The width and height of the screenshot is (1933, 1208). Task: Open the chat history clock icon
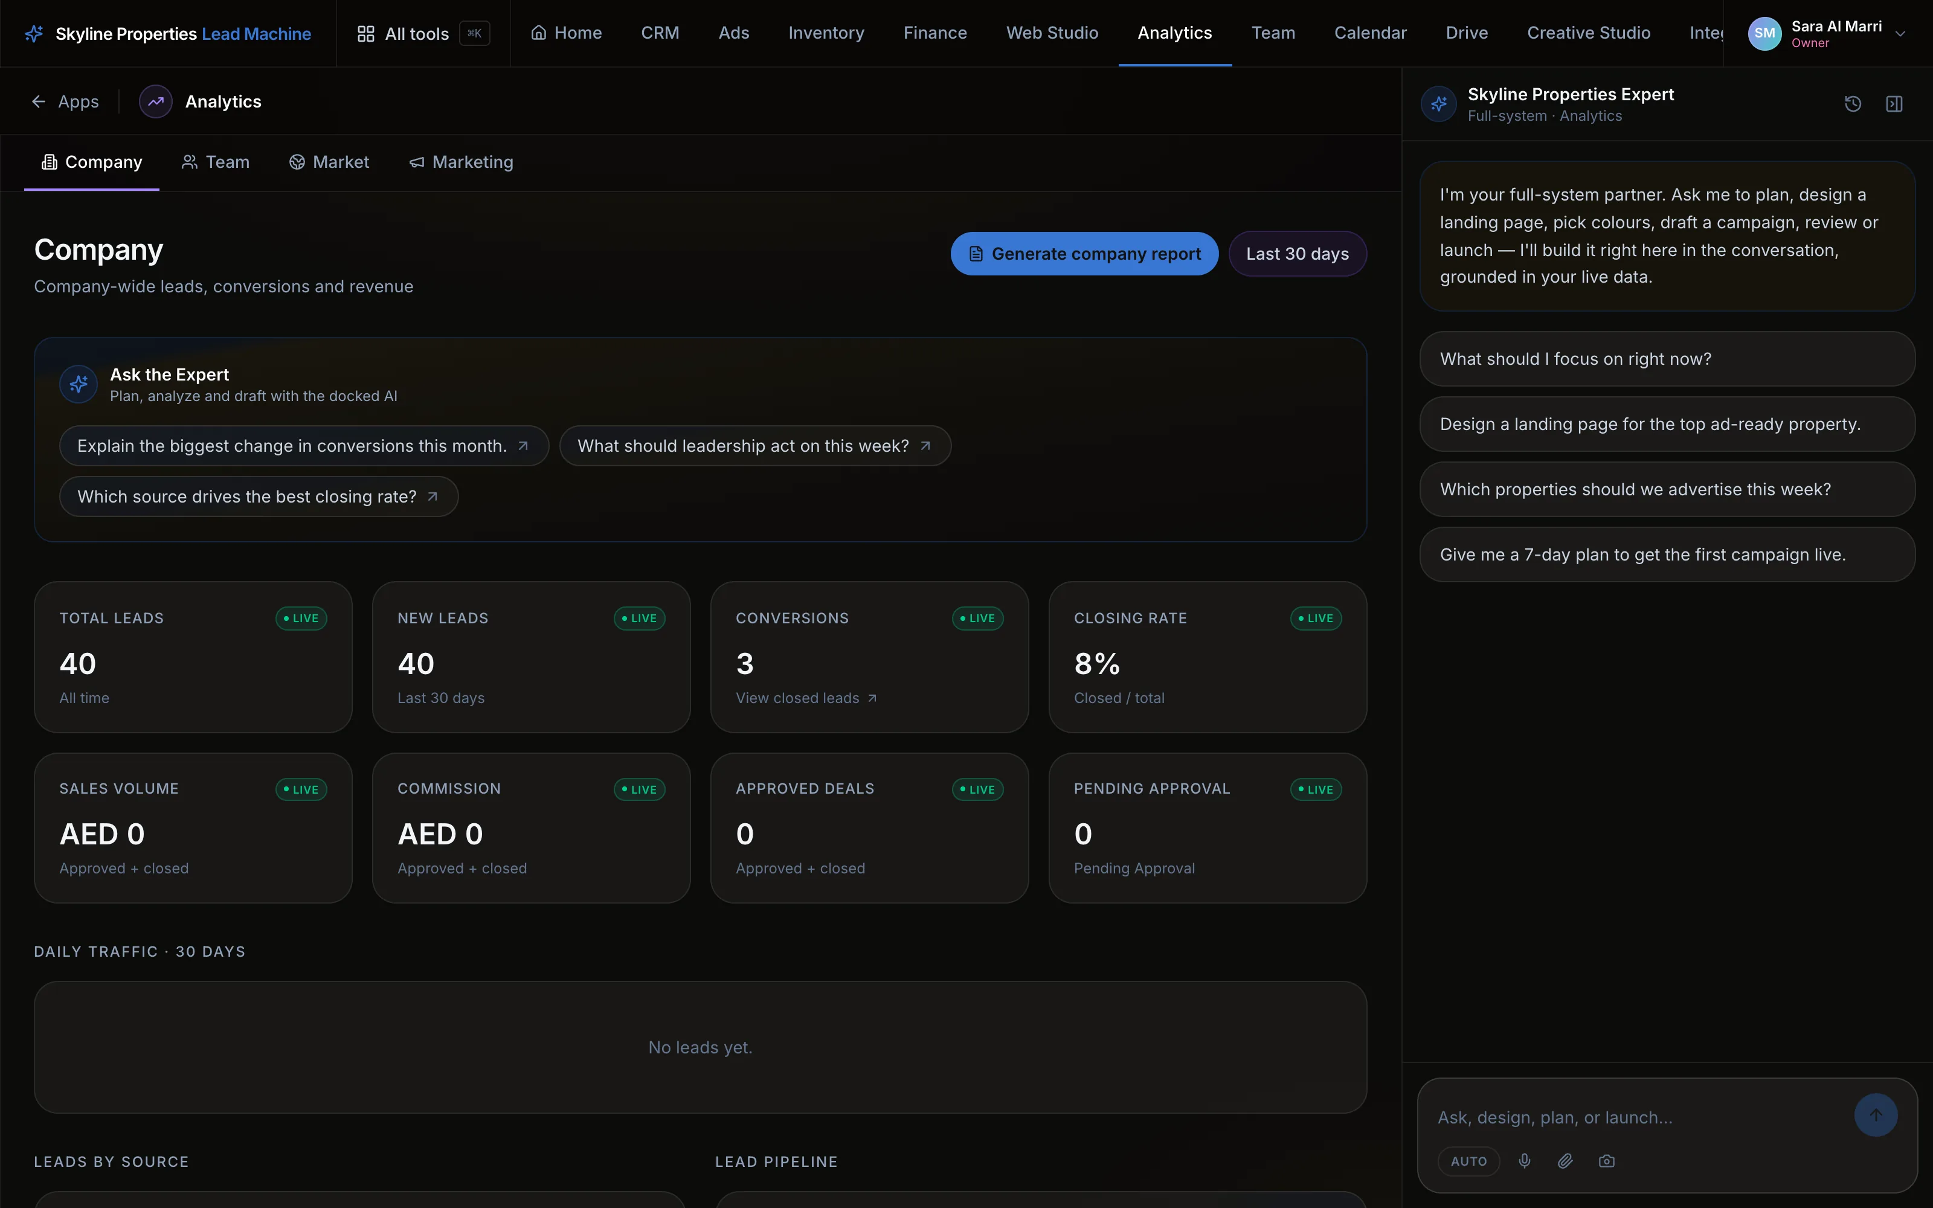[1853, 104]
